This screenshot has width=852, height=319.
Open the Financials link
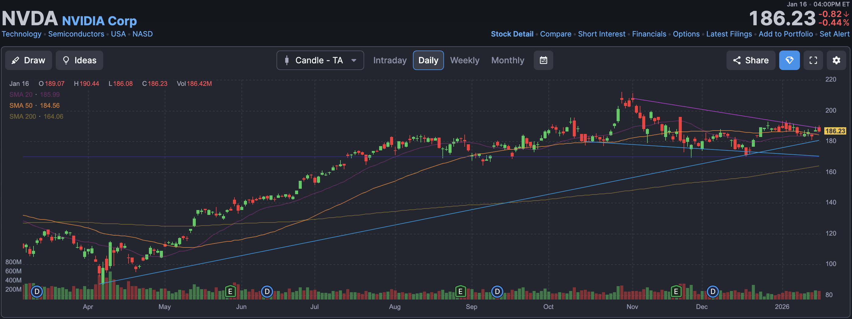click(649, 34)
